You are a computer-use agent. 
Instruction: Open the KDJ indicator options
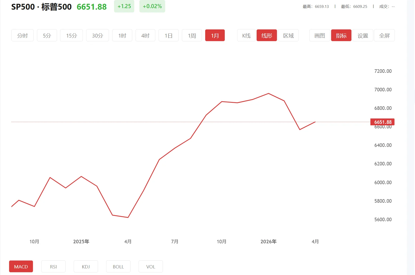(x=86, y=266)
